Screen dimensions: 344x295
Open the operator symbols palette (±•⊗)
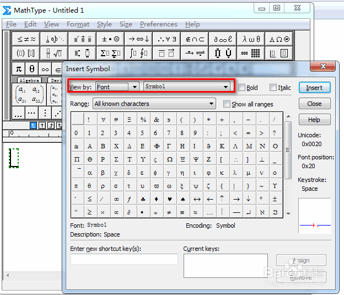[110, 39]
